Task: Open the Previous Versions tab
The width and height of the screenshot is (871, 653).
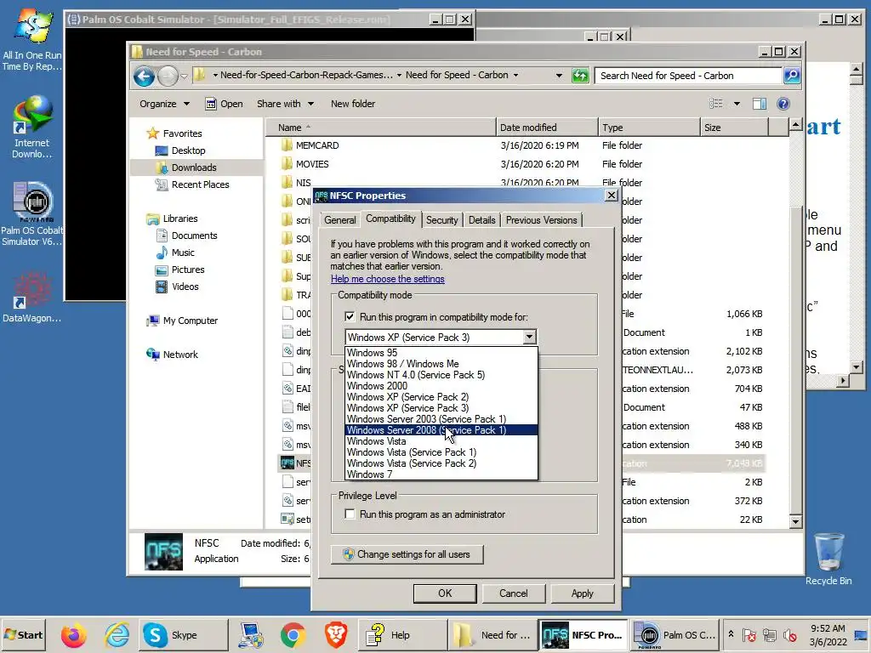Action: [541, 220]
